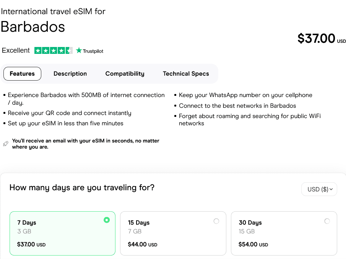
Task: Select the 30 Days radio button
Action: 327,221
